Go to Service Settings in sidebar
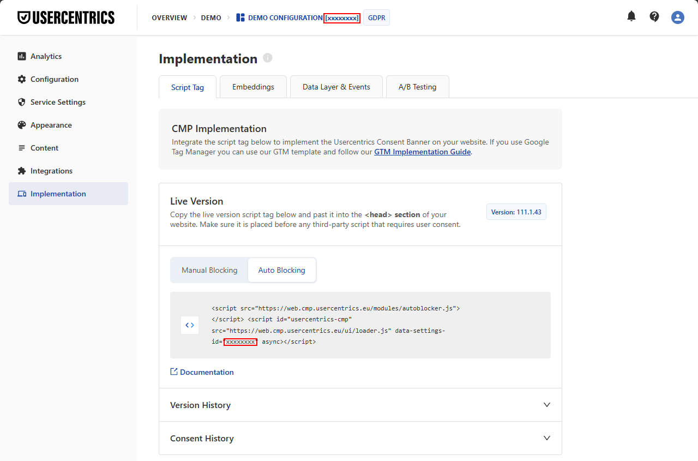 (x=58, y=102)
